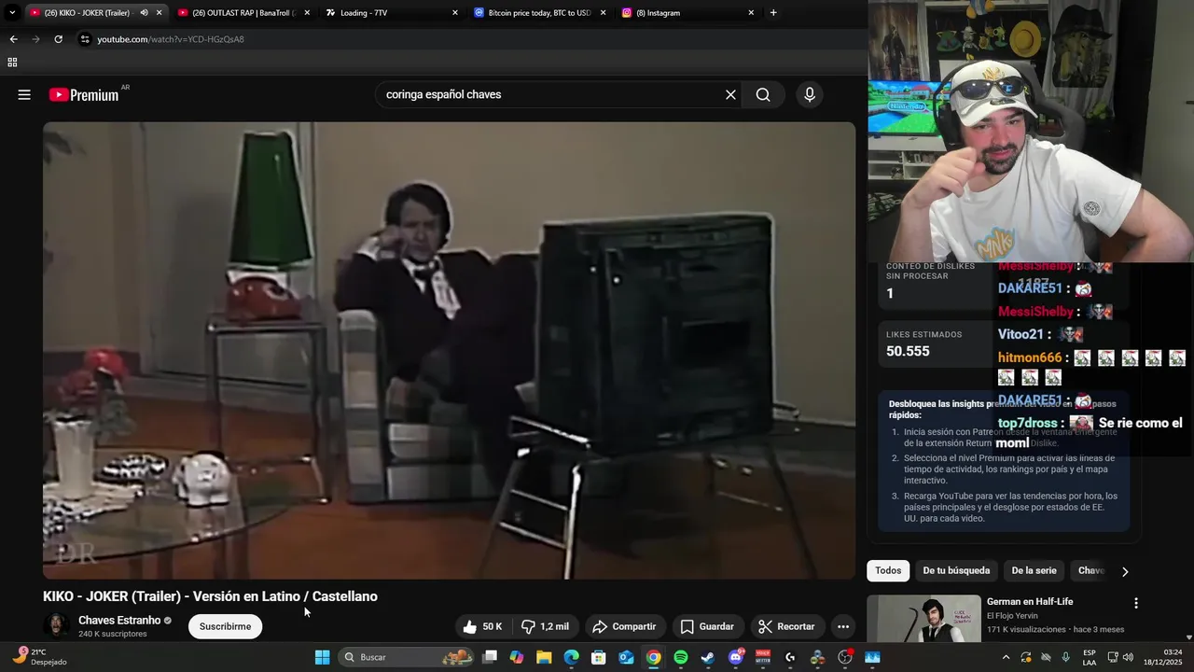
Task: Open Spotify from taskbar
Action: click(681, 657)
